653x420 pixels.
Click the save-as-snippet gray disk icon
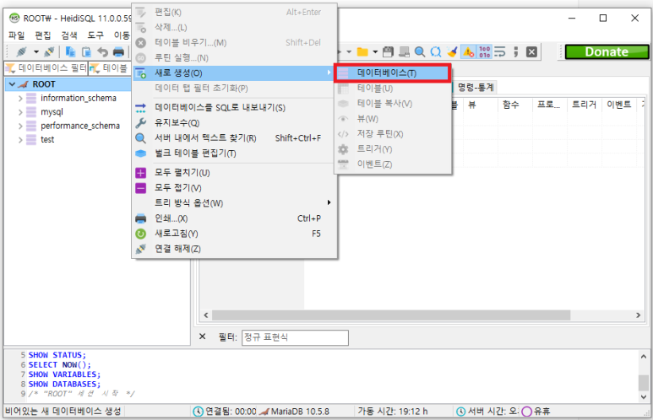click(x=404, y=52)
